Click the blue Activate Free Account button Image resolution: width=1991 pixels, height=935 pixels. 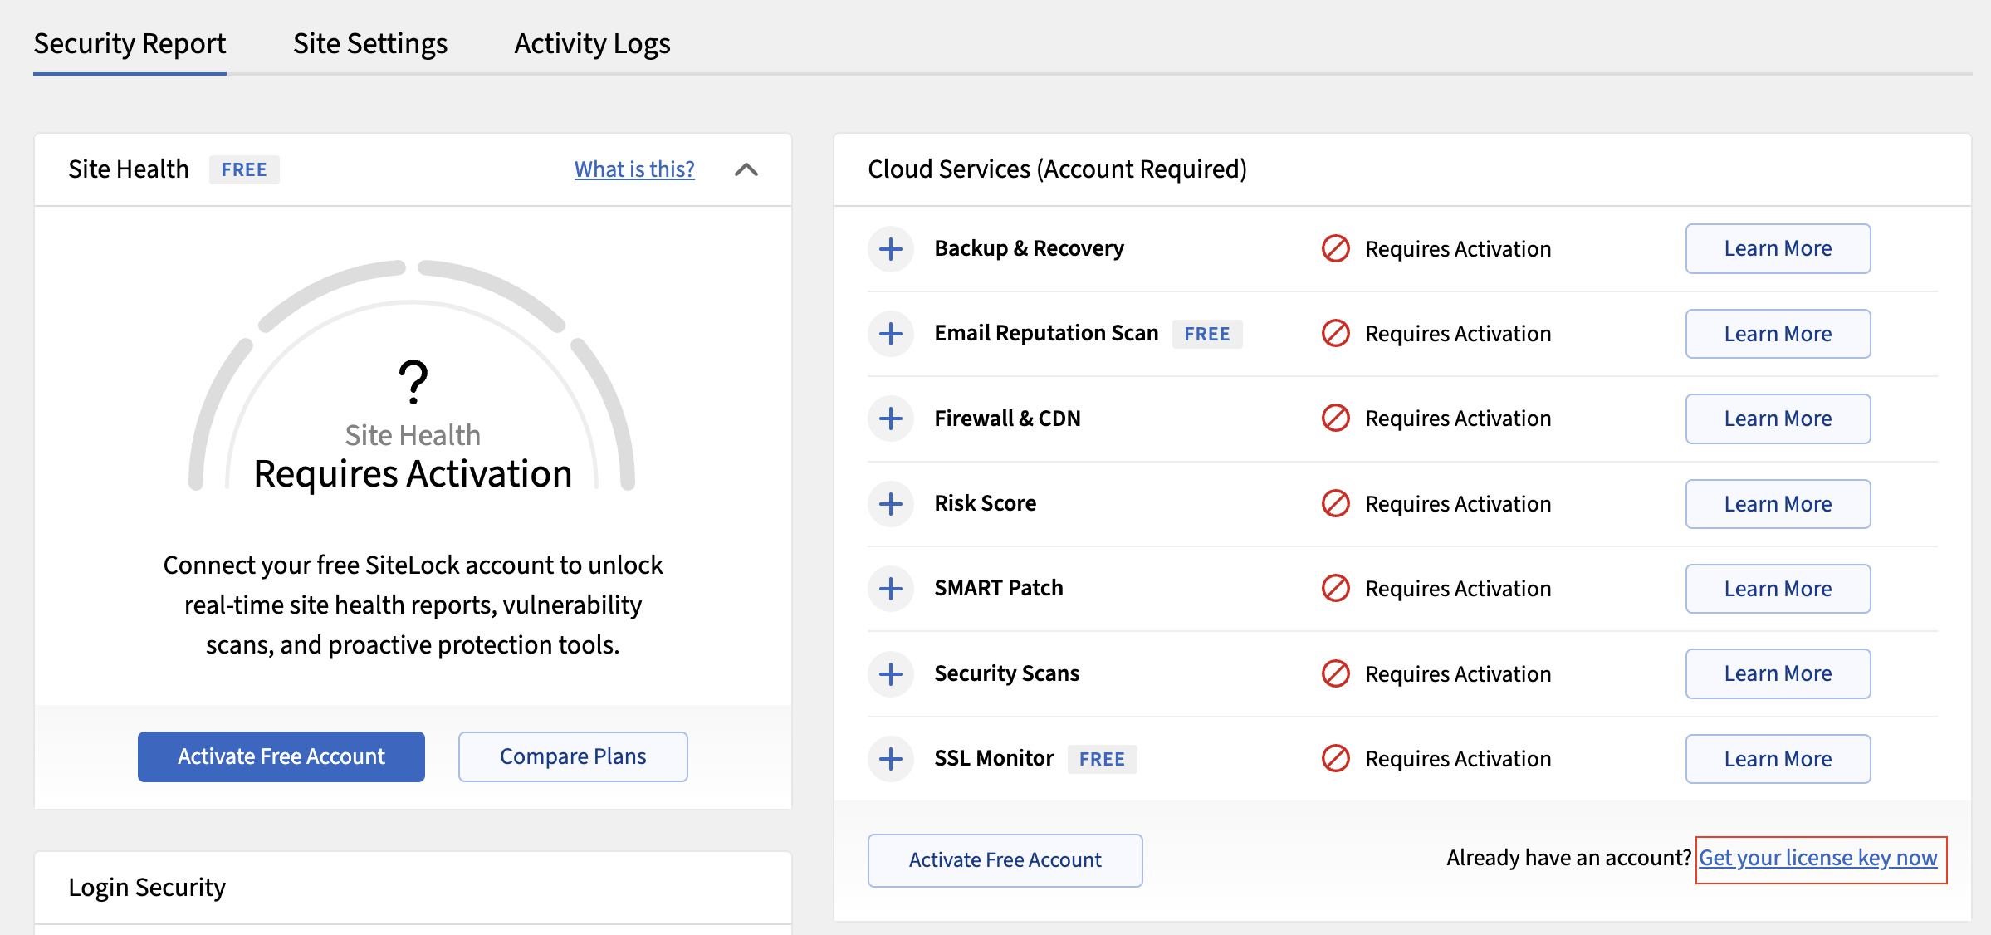click(x=281, y=756)
